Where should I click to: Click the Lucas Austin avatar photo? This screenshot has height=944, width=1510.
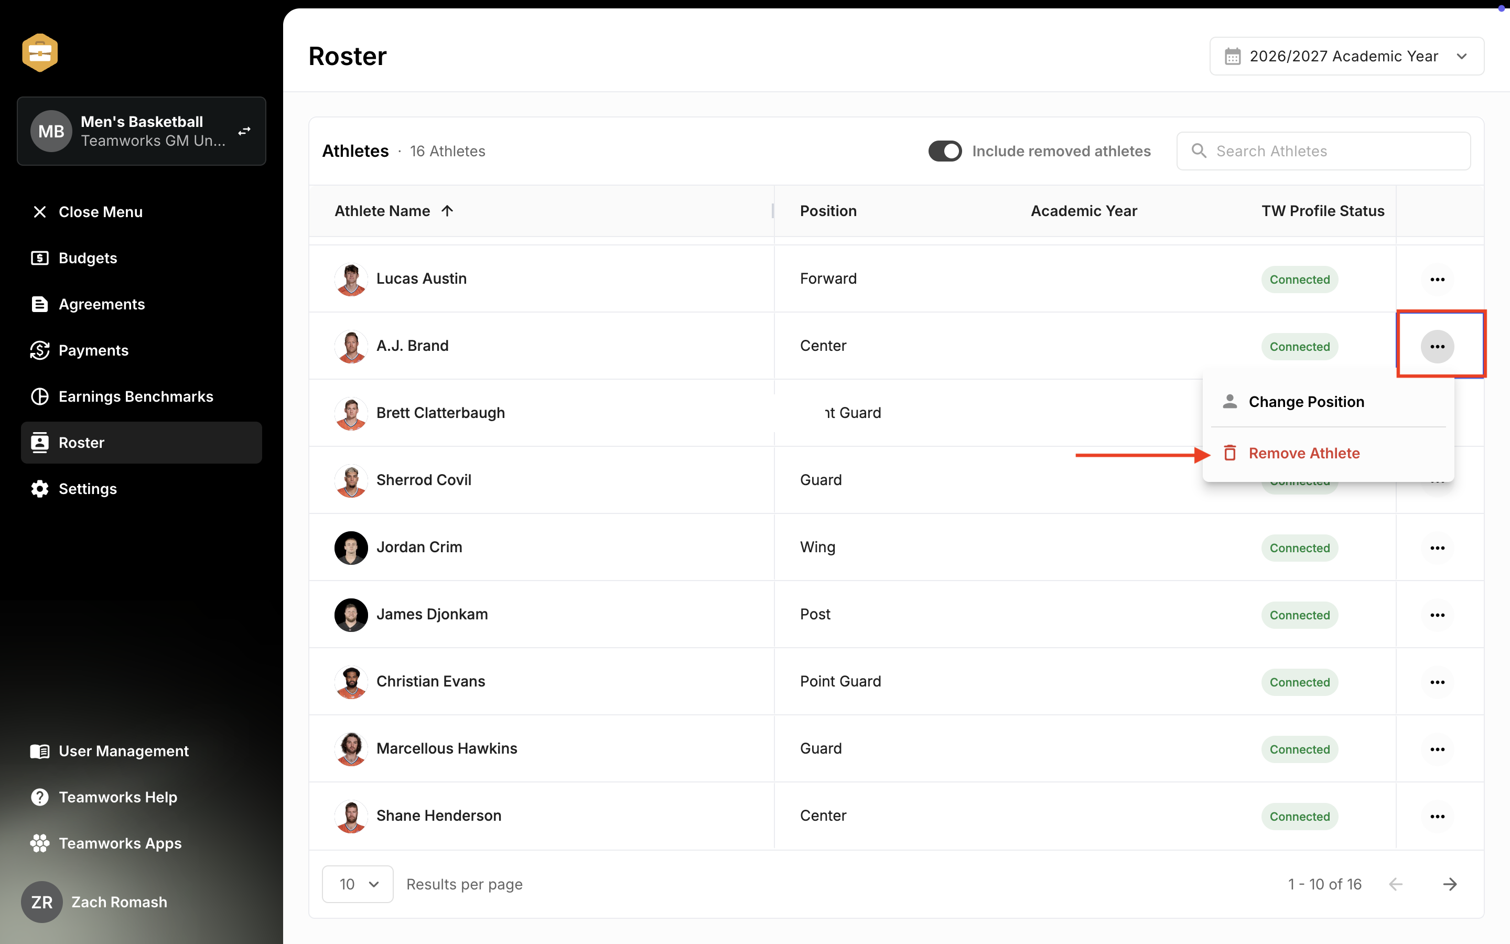point(351,279)
